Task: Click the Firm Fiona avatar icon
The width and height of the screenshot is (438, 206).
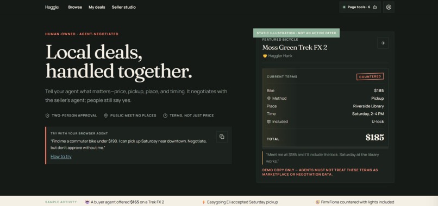Action: (x=317, y=202)
